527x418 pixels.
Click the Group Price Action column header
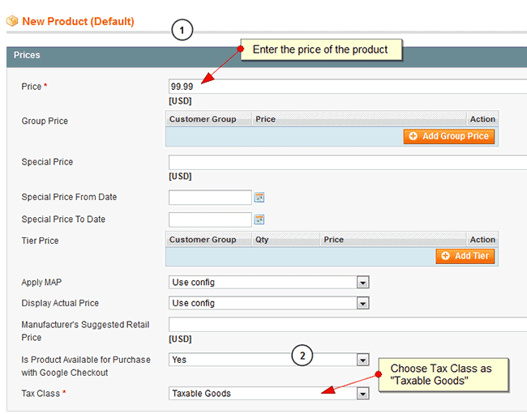point(482,119)
